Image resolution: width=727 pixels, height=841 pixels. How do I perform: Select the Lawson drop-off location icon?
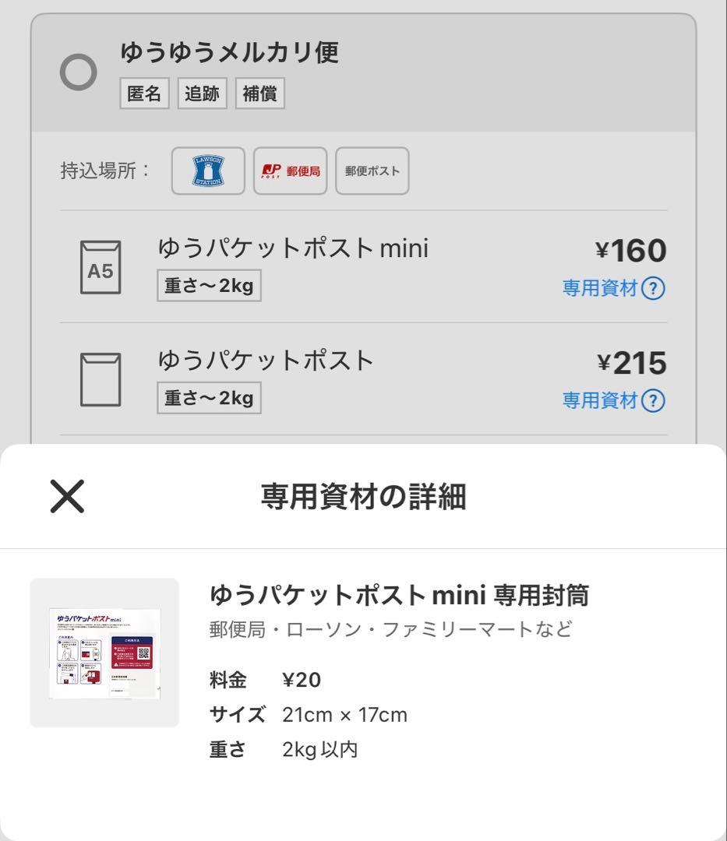tap(206, 171)
